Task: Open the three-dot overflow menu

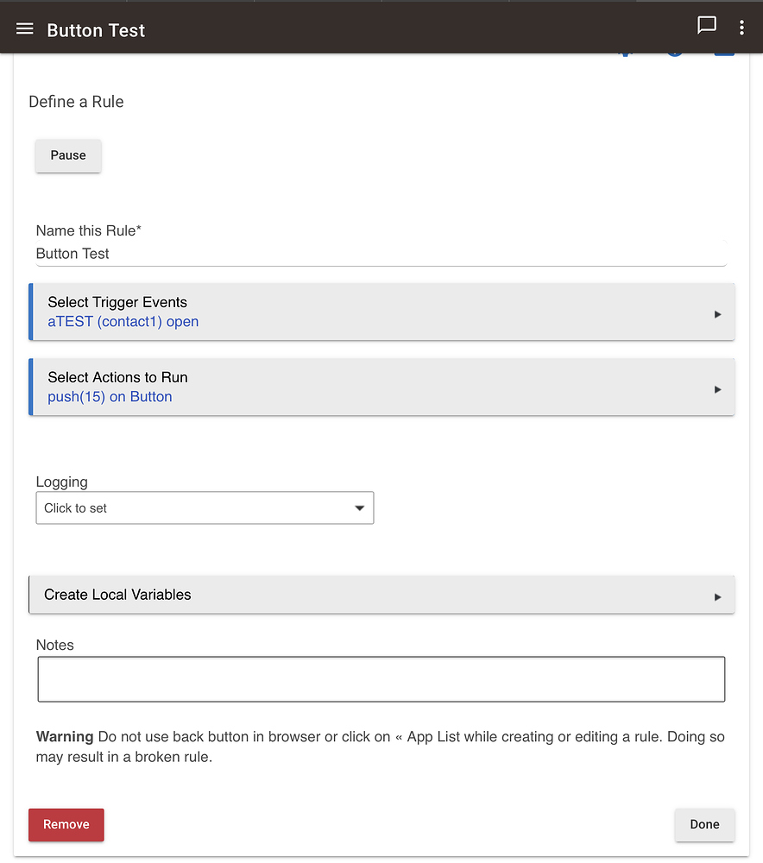Action: pyautogui.click(x=741, y=28)
